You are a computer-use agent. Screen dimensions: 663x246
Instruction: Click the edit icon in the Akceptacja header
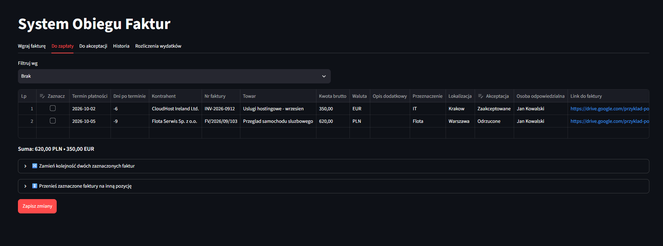[x=480, y=96]
